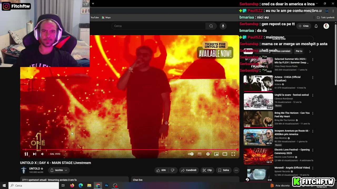Select the Per te filter chip
The width and height of the screenshot is (337, 189).
point(299,51)
